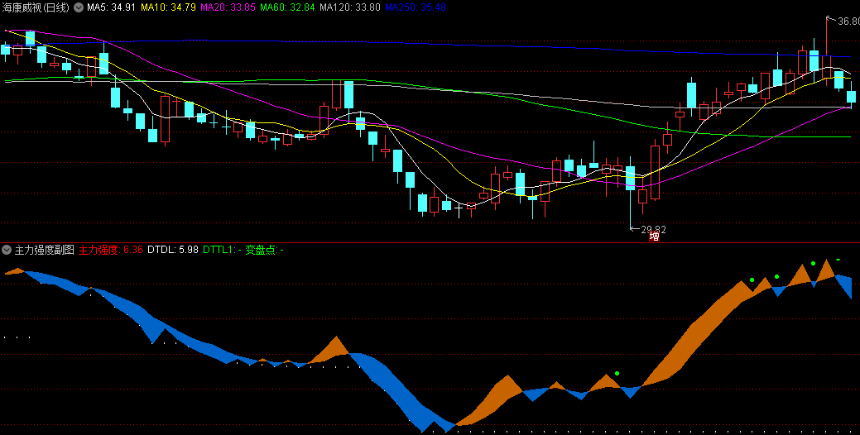Expand the dropdown next to 主力强度副图
This screenshot has height=435, width=860.
point(7,250)
